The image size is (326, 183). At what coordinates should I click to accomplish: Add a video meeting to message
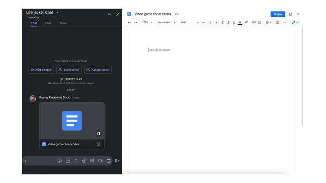point(100,161)
